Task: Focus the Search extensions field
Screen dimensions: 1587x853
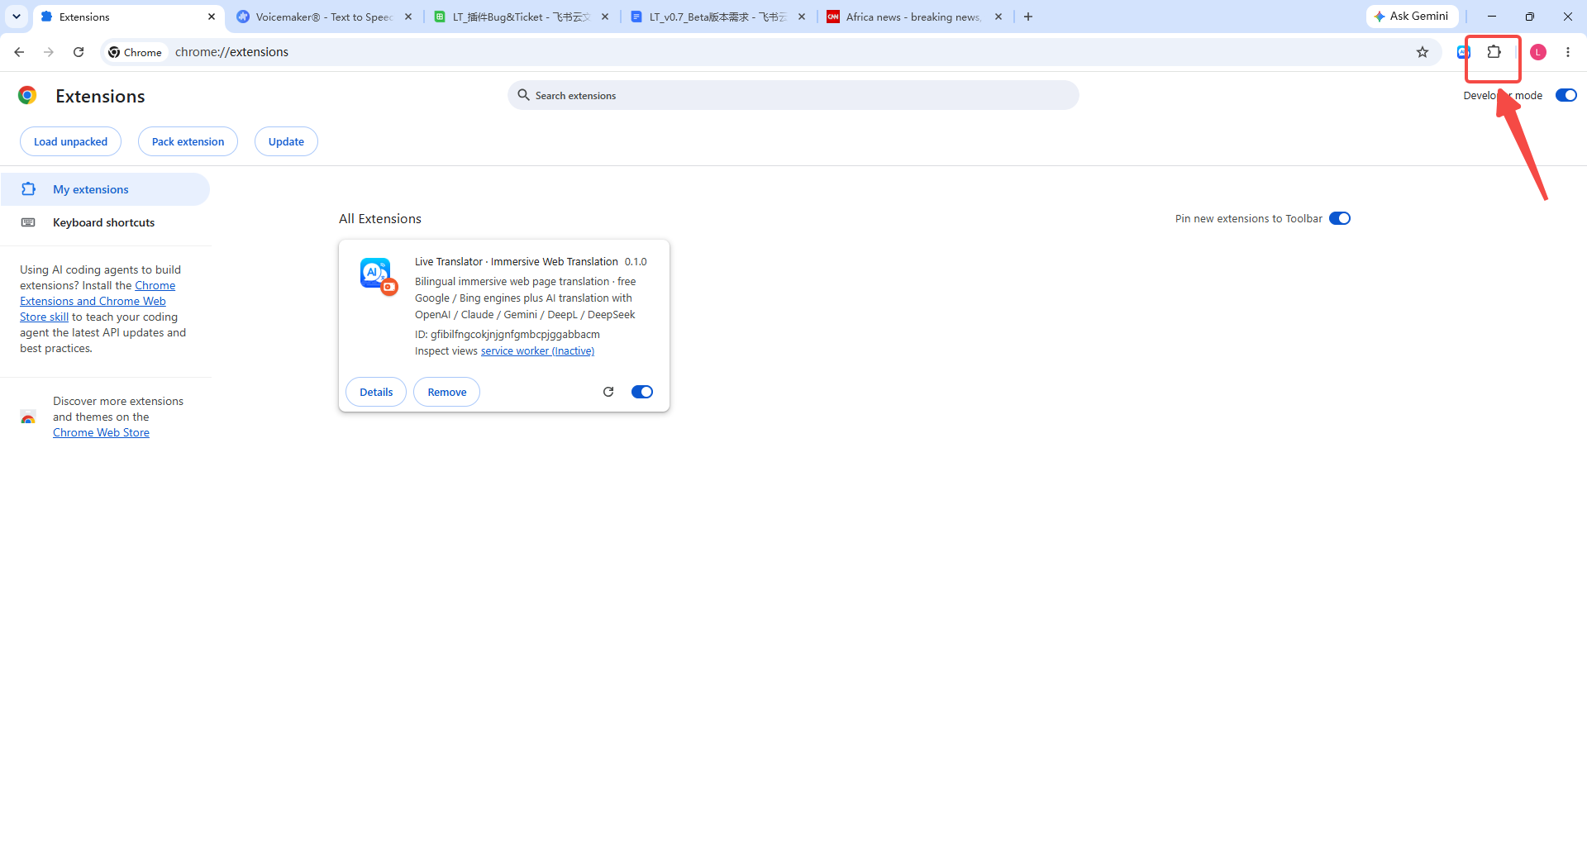Action: (x=793, y=95)
